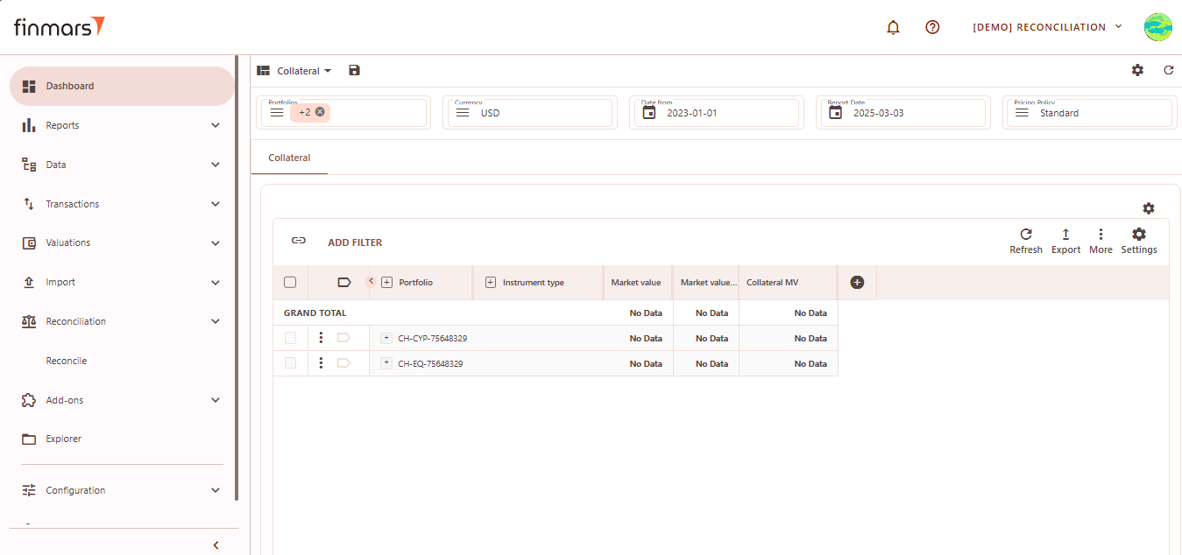Save the Collateral dashboard layout
This screenshot has height=555, width=1182.
tap(354, 70)
